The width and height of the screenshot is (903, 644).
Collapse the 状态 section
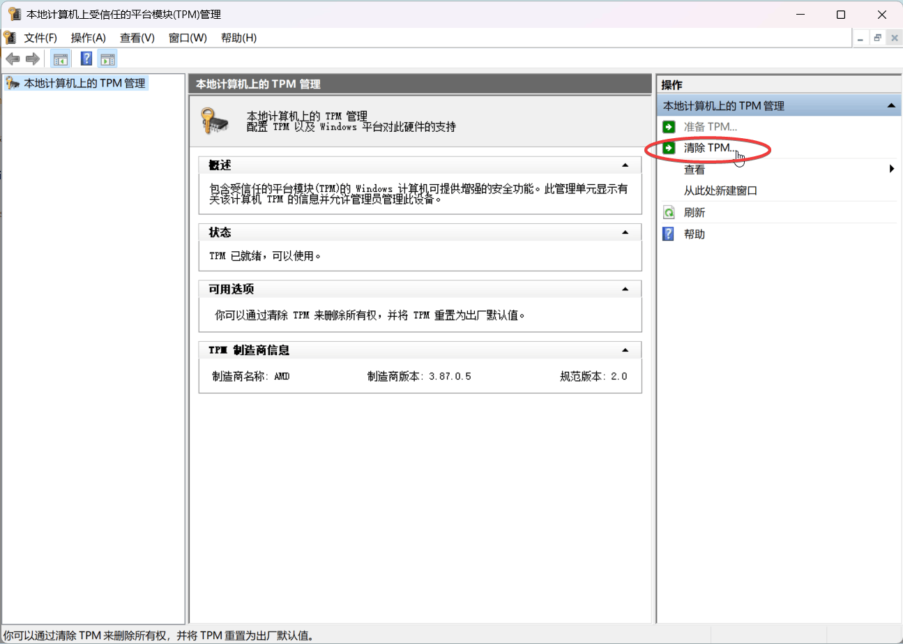point(625,232)
